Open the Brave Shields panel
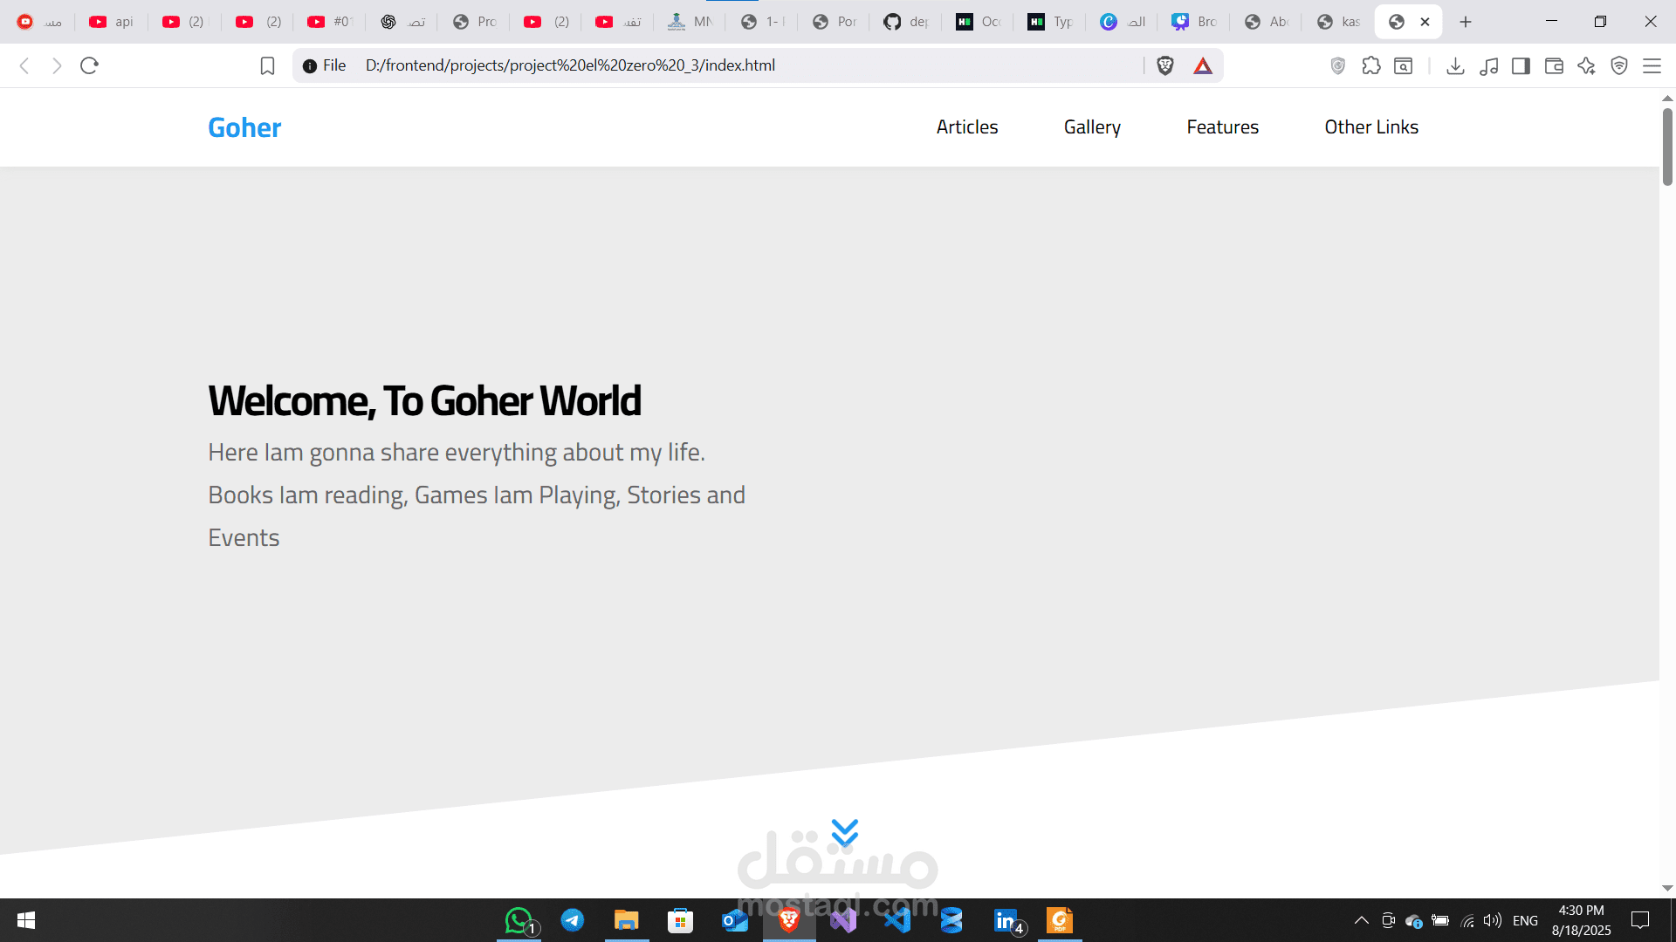The width and height of the screenshot is (1676, 942). (x=1164, y=65)
